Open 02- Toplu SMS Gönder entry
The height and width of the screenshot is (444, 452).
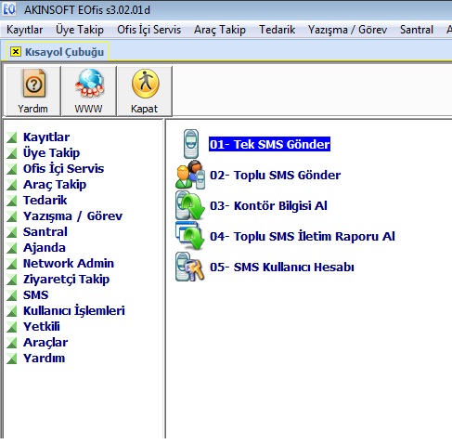click(275, 175)
